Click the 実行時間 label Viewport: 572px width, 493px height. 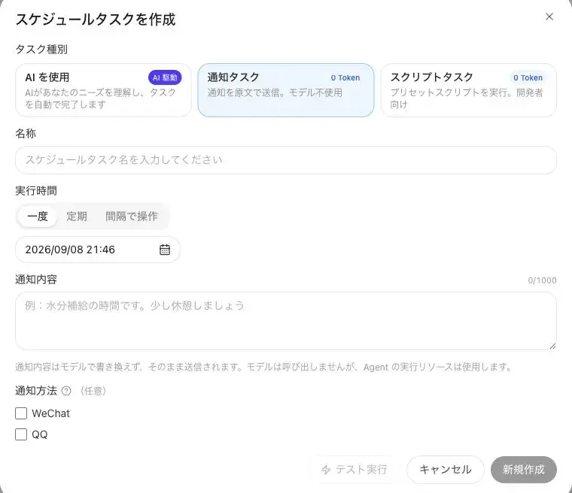[x=36, y=191]
